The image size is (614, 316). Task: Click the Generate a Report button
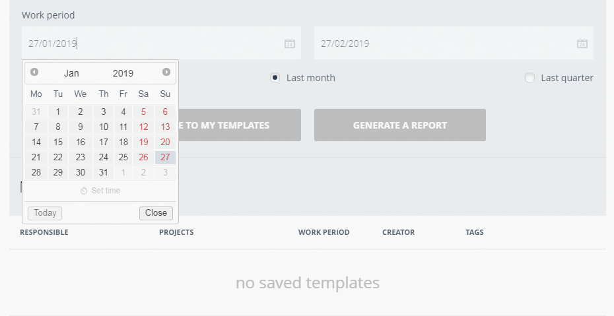point(400,125)
